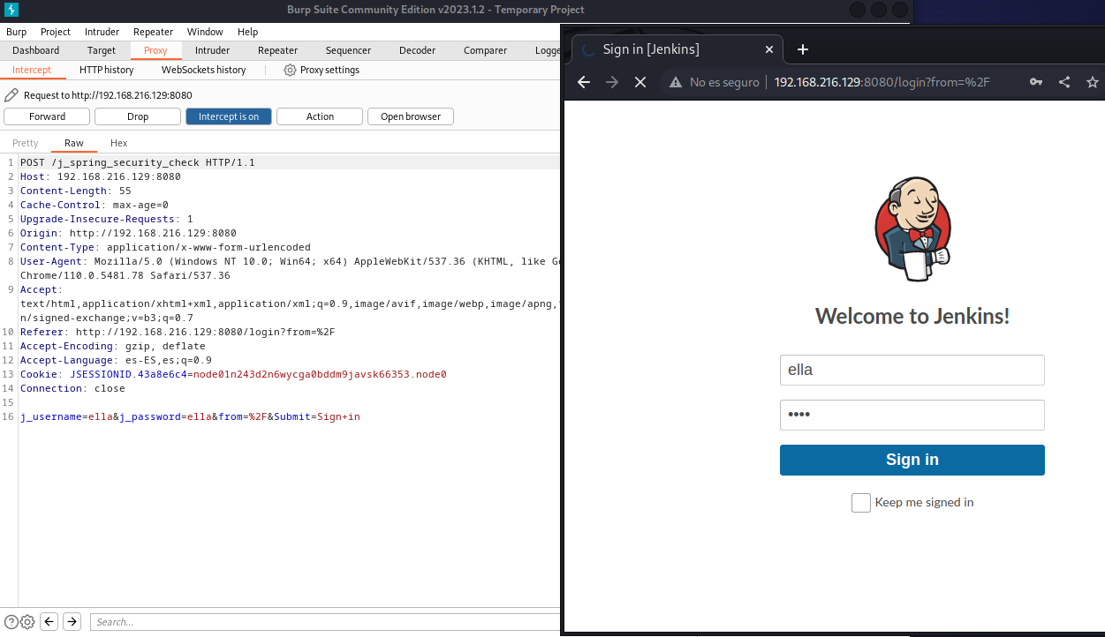
Task: Bookmark the page with the star icon
Action: [1093, 82]
